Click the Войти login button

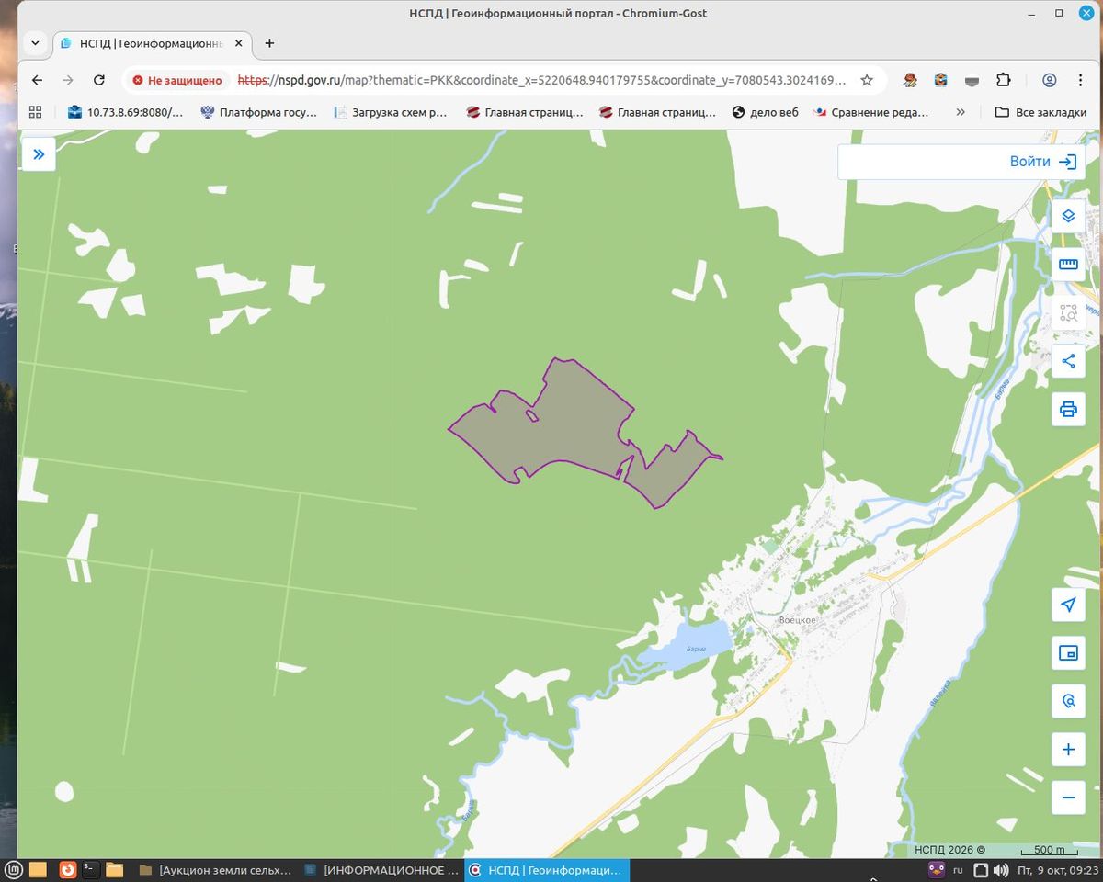[1042, 162]
